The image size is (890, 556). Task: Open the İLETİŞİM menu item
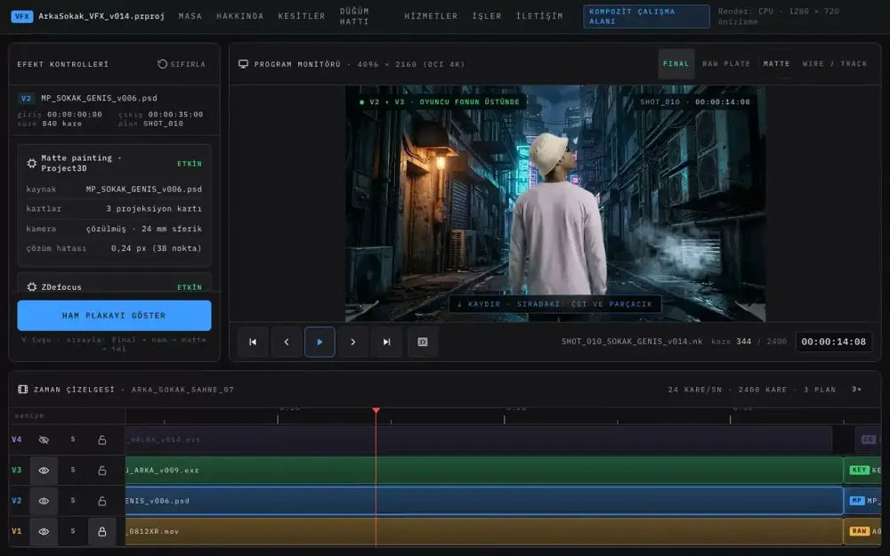pyautogui.click(x=539, y=16)
